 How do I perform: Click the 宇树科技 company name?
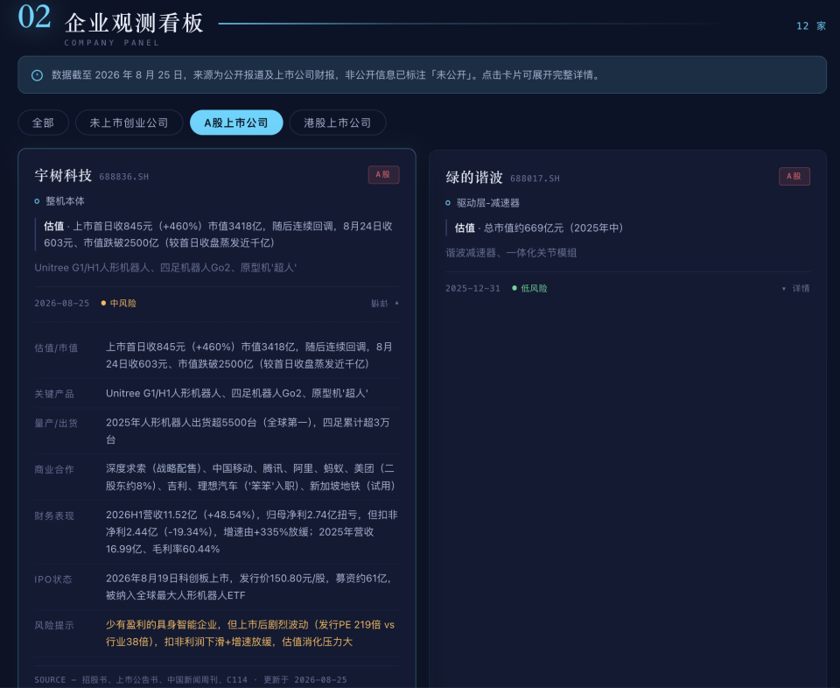click(x=63, y=175)
